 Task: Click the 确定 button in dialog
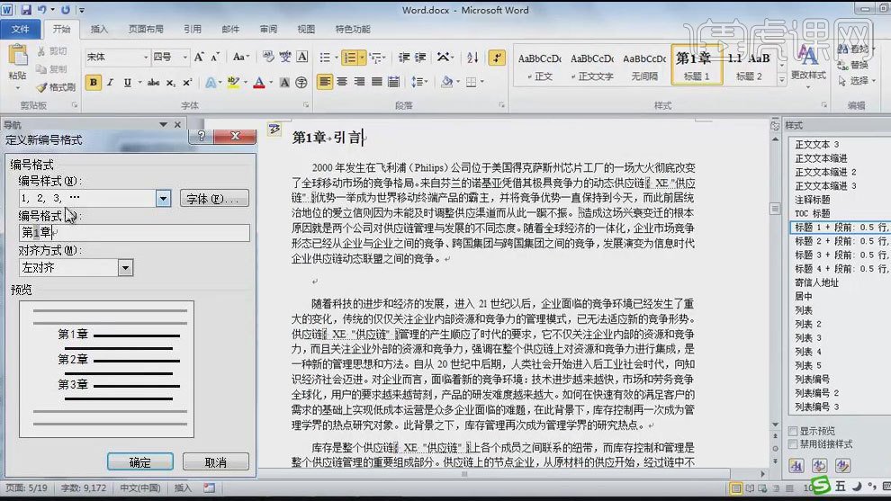(x=139, y=461)
